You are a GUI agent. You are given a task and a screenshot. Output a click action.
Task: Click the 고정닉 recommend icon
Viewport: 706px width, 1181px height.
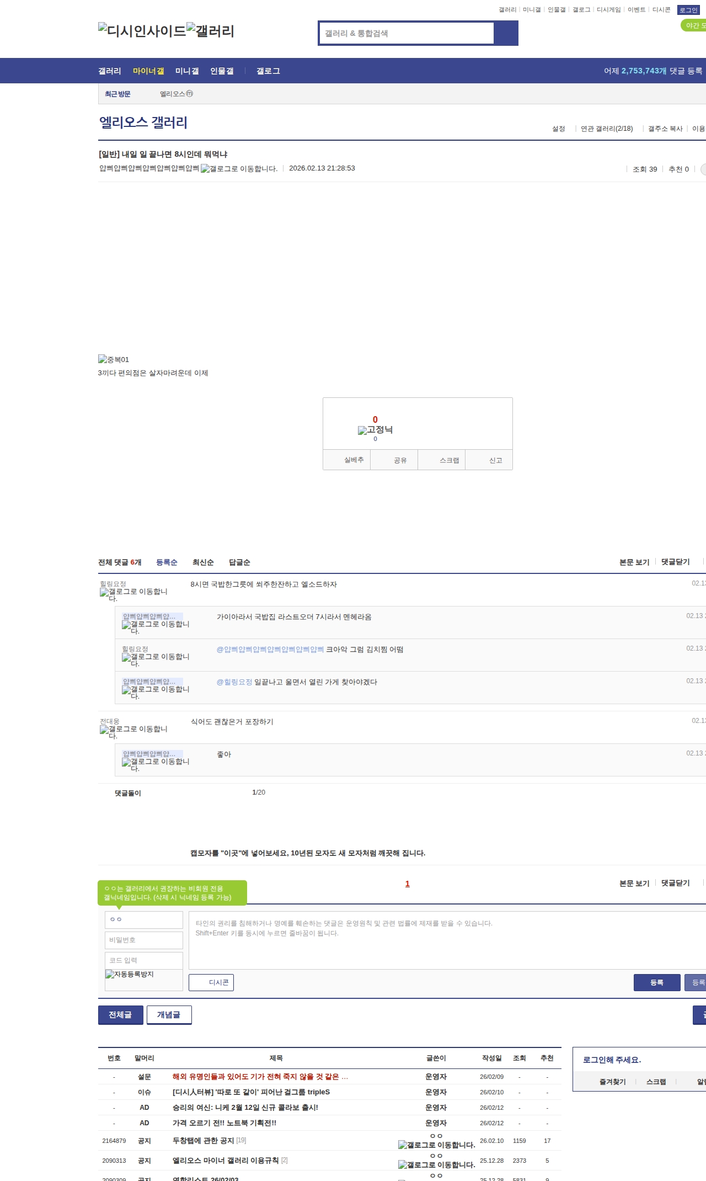[x=375, y=430]
